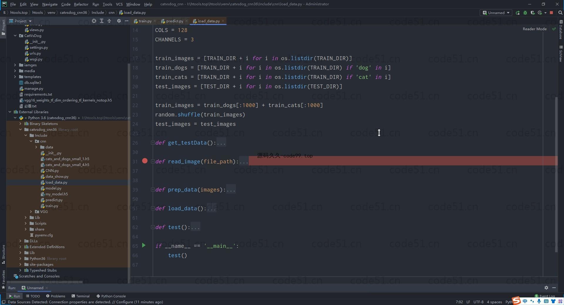Toggle the breakpoint on line 31
Screen dimensions: 564x305
pos(145,161)
